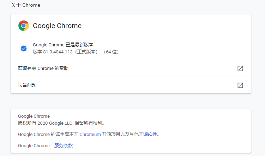
Task: Open external link icon for Chrome help
Action: click(240, 69)
